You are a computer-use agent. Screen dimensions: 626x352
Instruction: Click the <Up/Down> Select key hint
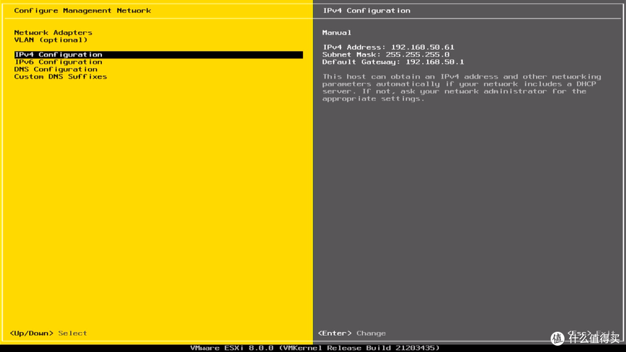(48, 333)
